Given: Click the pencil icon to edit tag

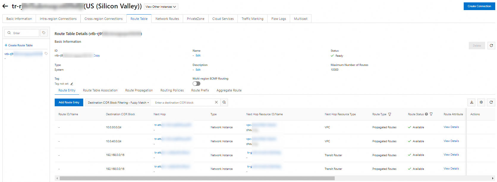Looking at the screenshot, I should coord(72,84).
